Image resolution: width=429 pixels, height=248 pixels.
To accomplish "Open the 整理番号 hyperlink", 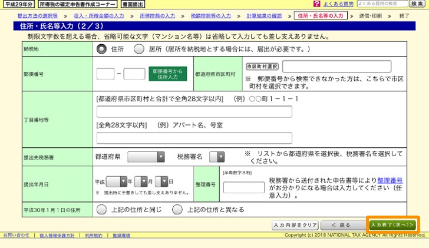I will [390, 180].
